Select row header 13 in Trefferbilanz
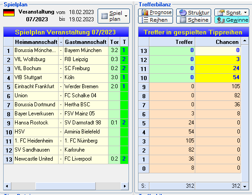This screenshot has width=252, height=195. click(143, 51)
